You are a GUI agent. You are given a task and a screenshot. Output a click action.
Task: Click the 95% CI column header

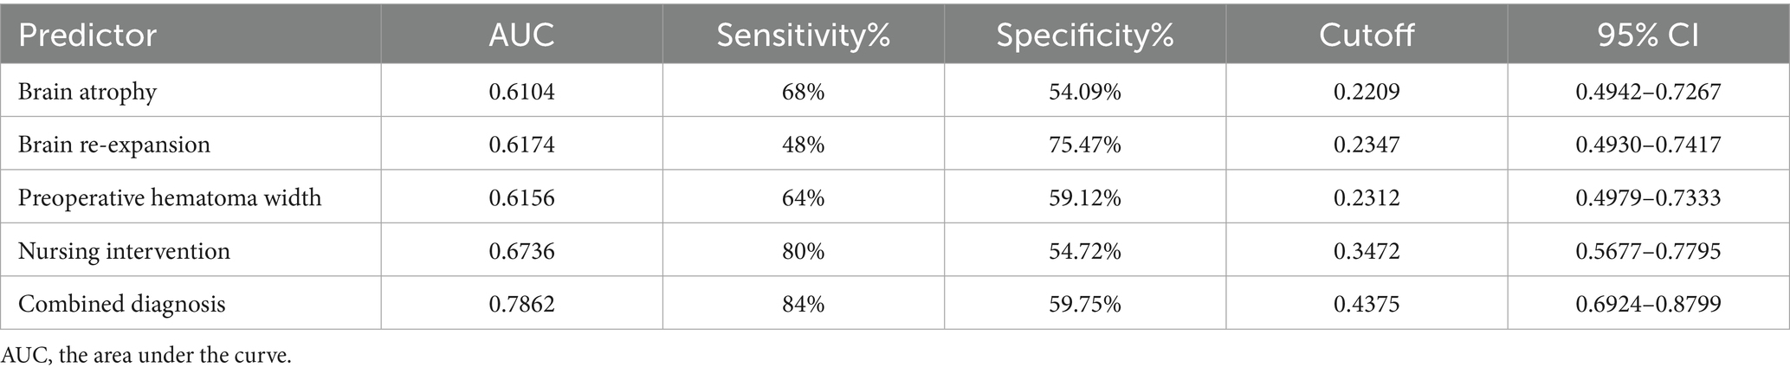[x=1648, y=35]
